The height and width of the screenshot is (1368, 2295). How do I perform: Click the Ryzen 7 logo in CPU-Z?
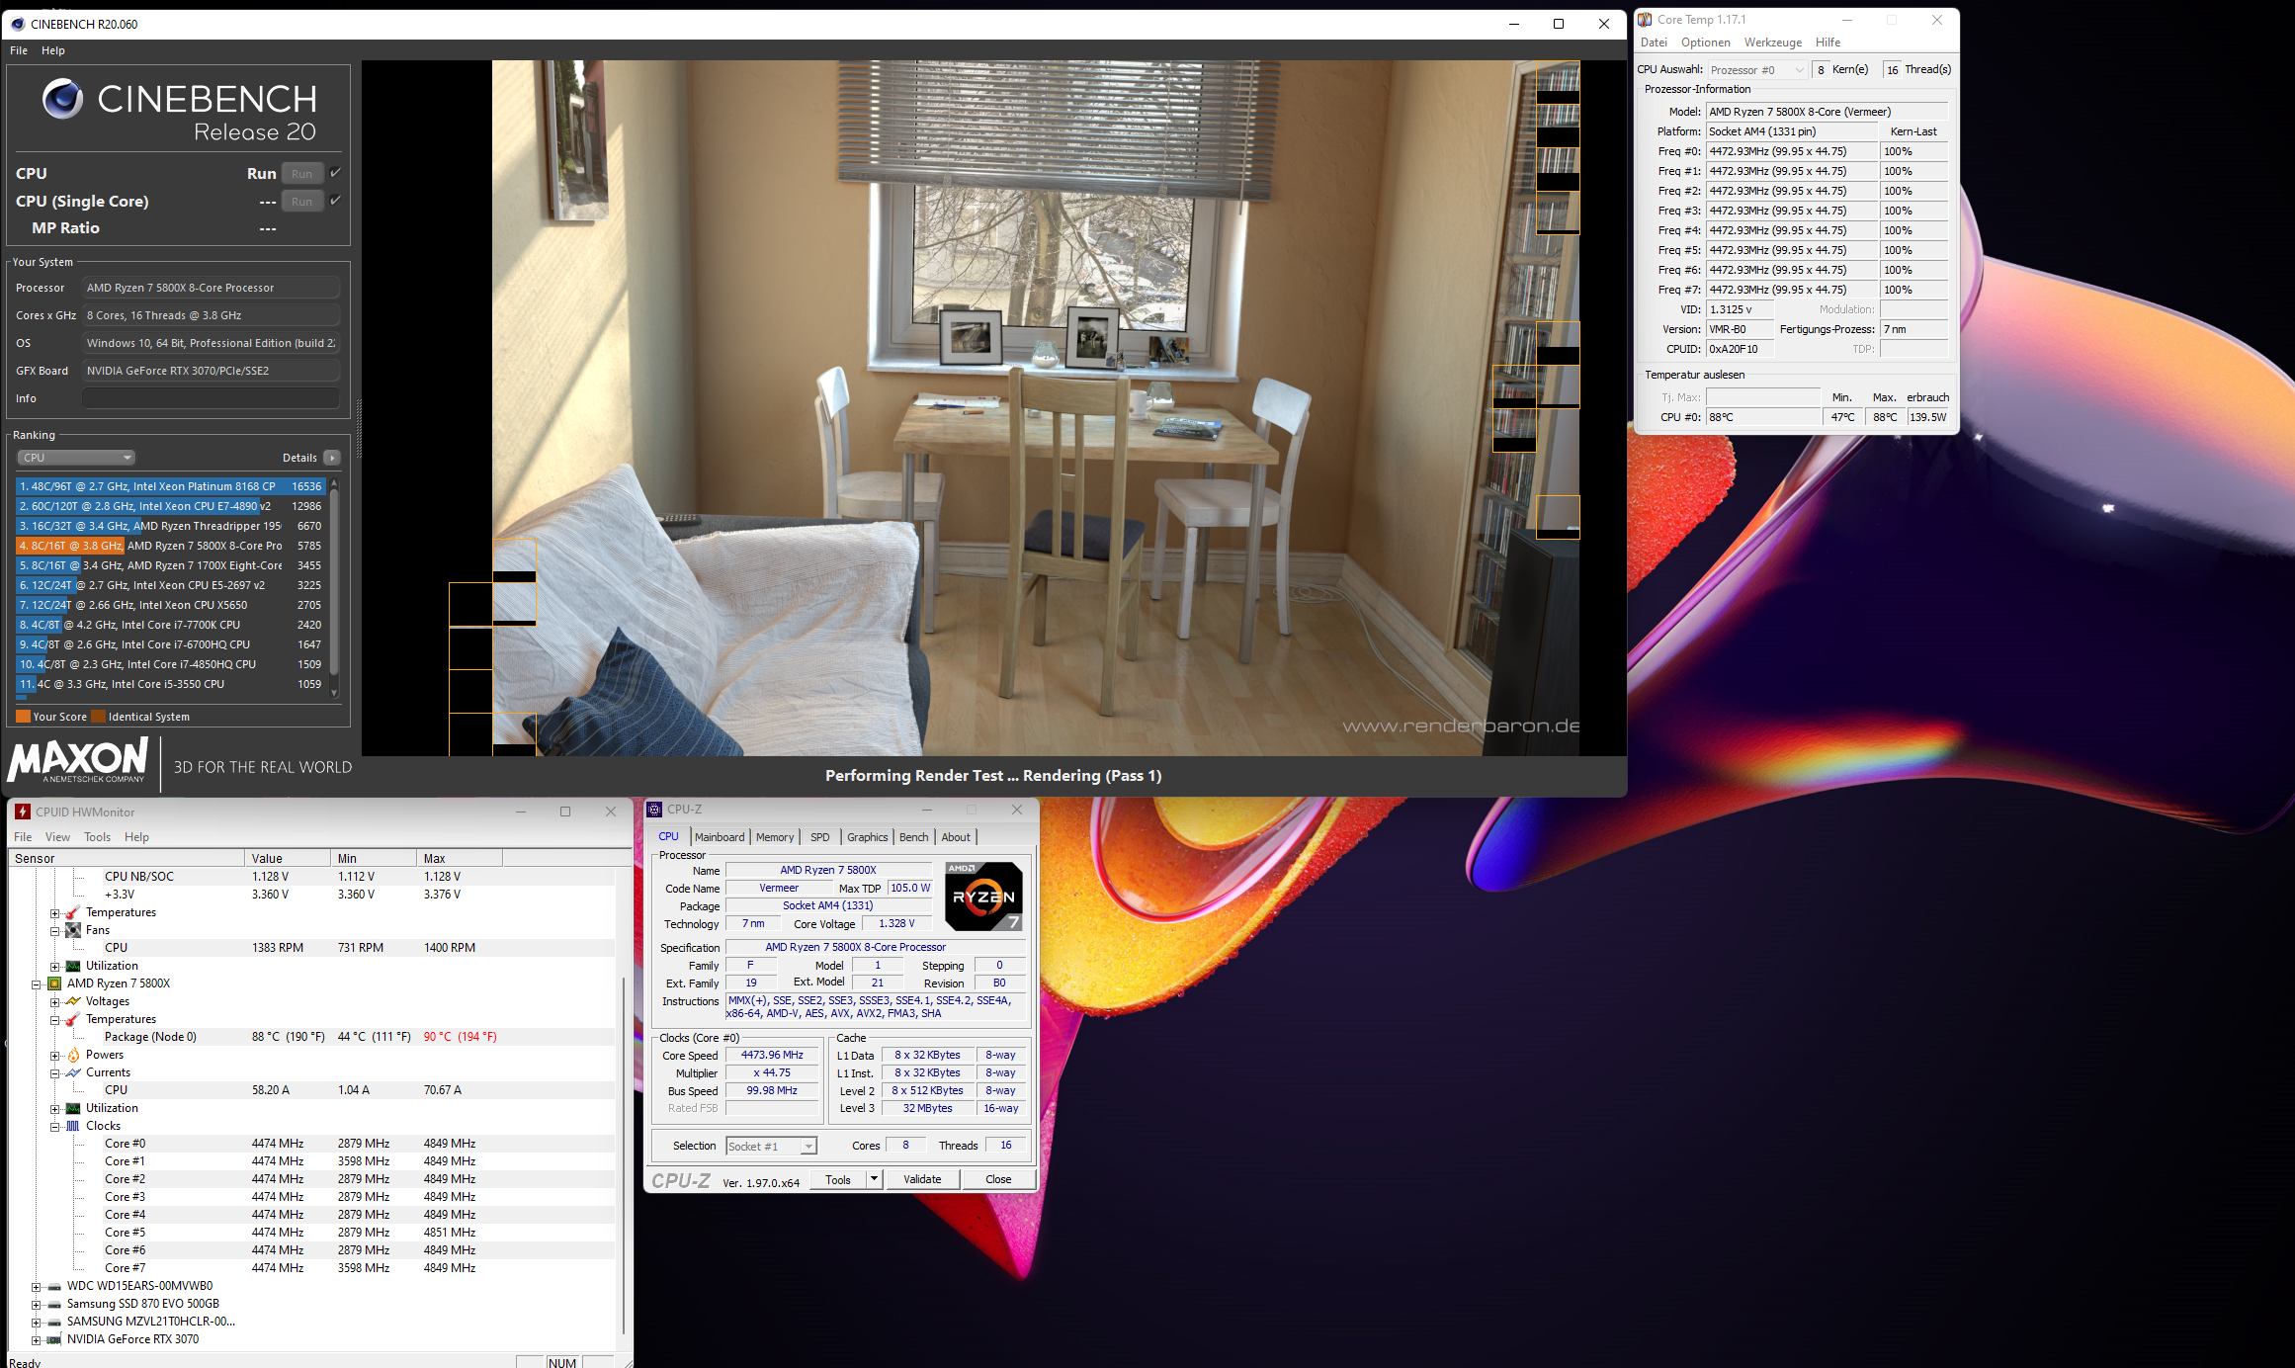coord(983,896)
